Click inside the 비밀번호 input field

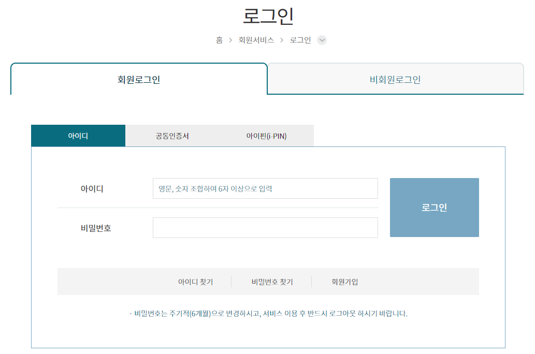265,228
